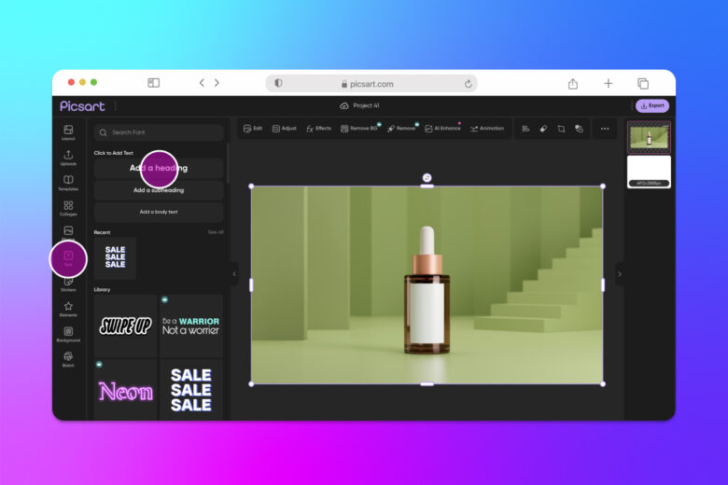Open the Templates panel in sidebar

pyautogui.click(x=68, y=183)
